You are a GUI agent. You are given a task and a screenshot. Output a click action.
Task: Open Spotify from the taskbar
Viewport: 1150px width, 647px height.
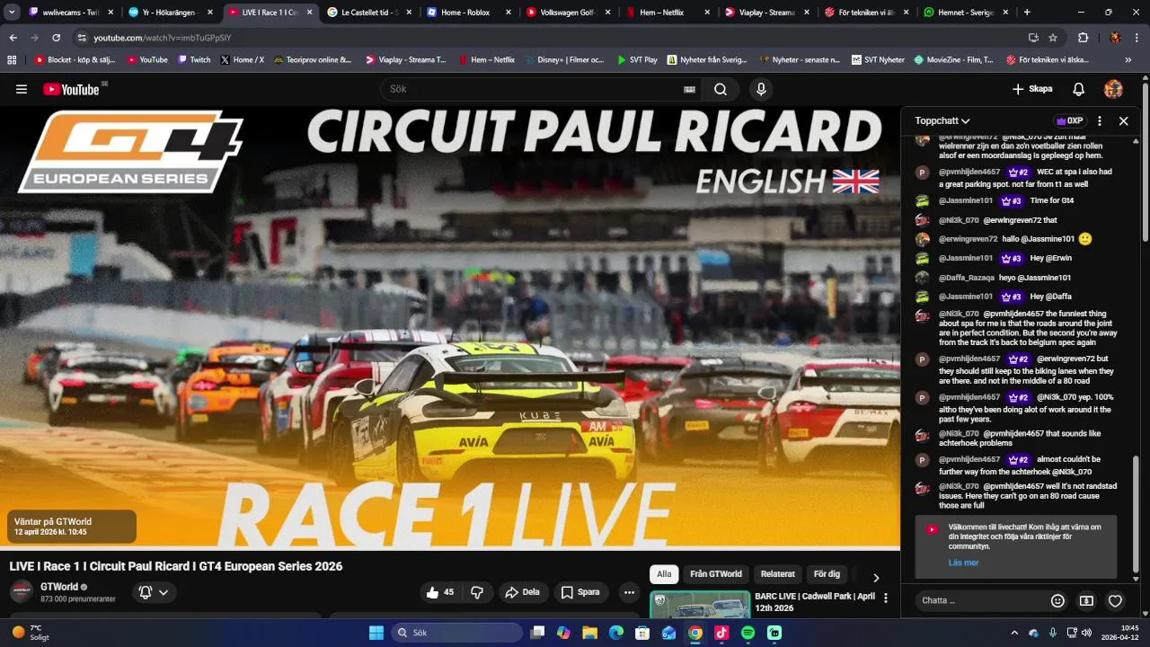pos(747,633)
